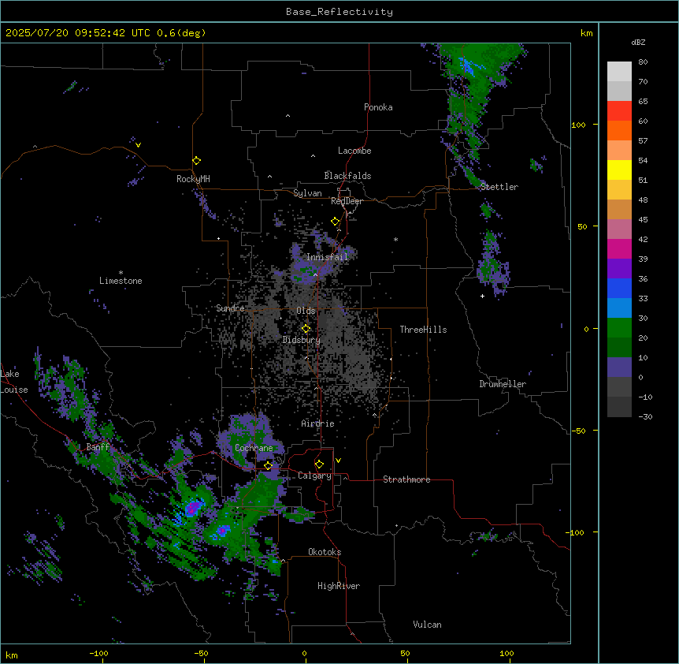
Task: Click the HighRiver label
Action: click(x=339, y=586)
